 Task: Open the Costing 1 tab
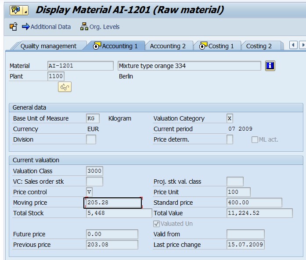point(217,46)
